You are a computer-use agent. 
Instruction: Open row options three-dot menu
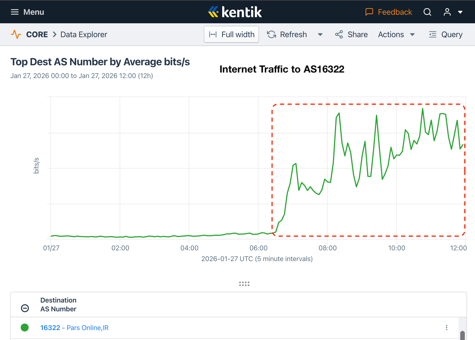coord(446,328)
